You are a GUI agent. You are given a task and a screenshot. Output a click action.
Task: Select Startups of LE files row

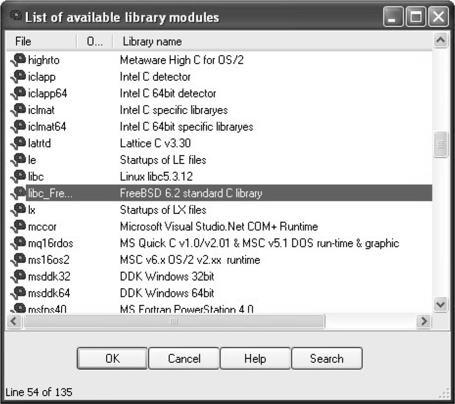[219, 160]
